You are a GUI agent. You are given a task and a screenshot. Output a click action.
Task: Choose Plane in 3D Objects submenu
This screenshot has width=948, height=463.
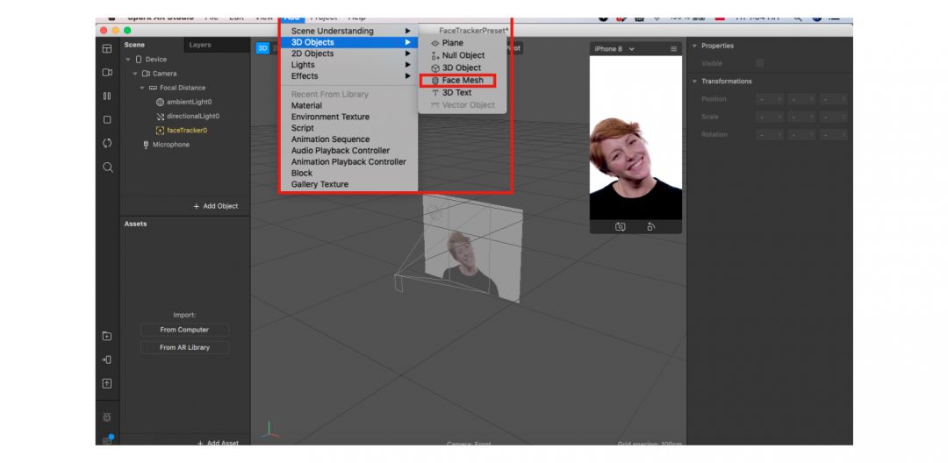pyautogui.click(x=452, y=43)
